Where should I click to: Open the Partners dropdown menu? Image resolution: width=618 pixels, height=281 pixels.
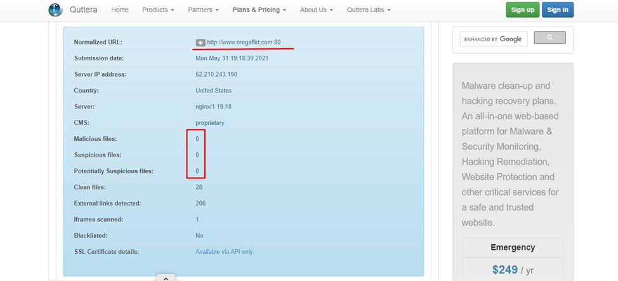[x=204, y=10]
